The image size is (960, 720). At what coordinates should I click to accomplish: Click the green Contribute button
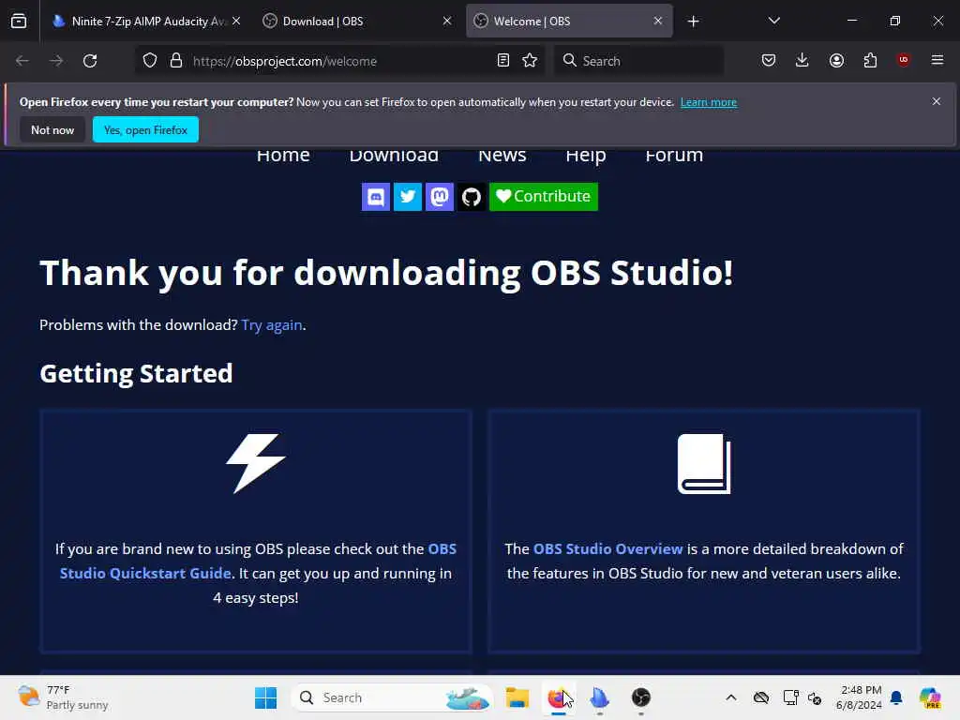point(544,197)
